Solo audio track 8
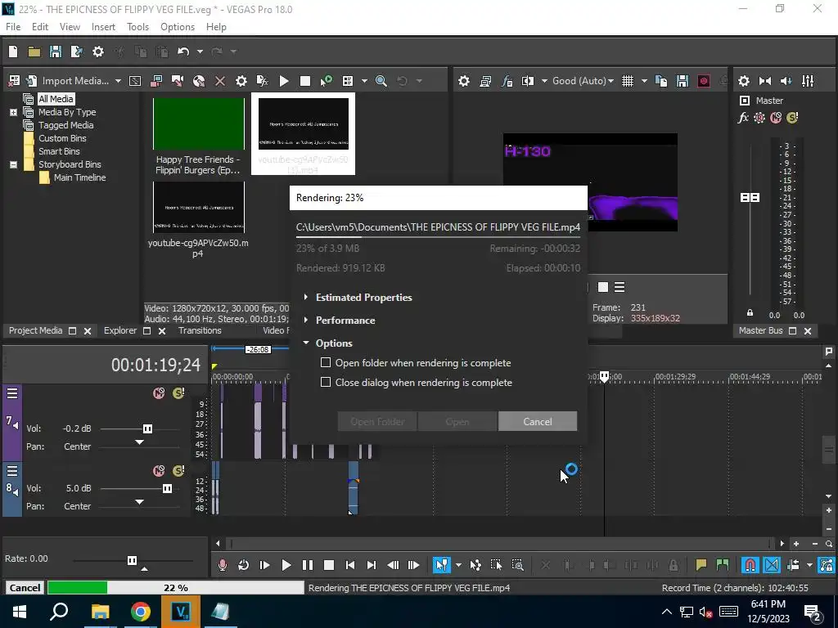The width and height of the screenshot is (838, 628). click(x=178, y=470)
